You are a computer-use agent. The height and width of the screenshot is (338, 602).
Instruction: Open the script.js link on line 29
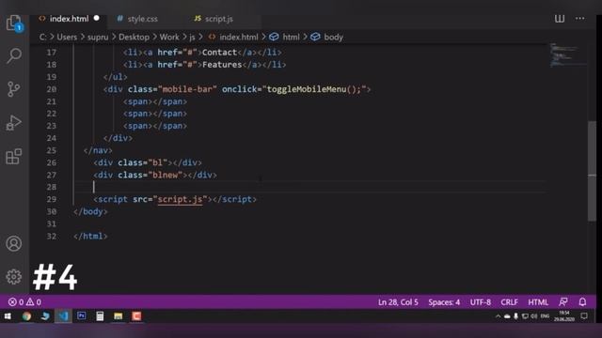[180, 199]
